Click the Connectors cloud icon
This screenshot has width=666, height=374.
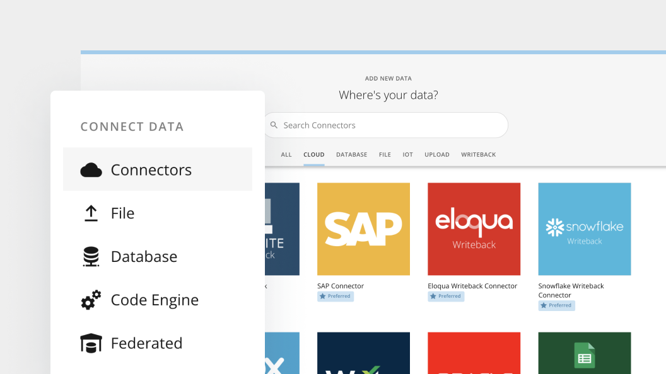pyautogui.click(x=91, y=170)
